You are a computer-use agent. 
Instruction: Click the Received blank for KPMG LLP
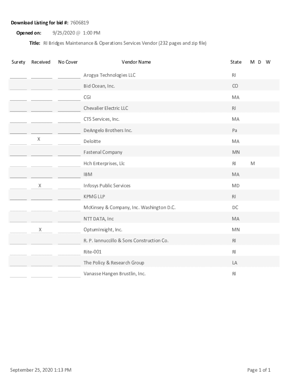[42, 197]
